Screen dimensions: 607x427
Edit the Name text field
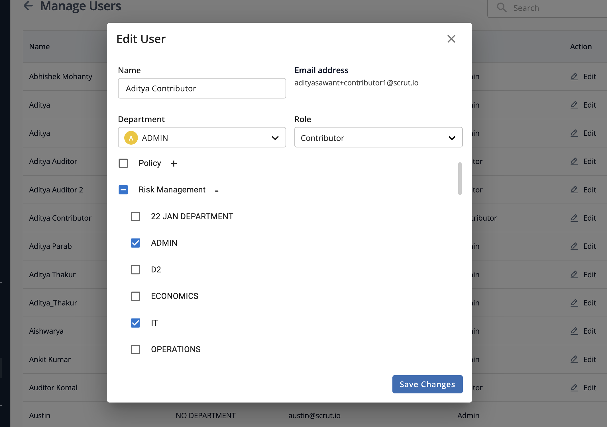coord(202,88)
